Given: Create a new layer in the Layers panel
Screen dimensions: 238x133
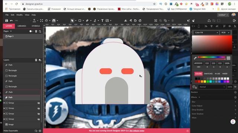Looking at the screenshot, I should (x=40, y=60).
